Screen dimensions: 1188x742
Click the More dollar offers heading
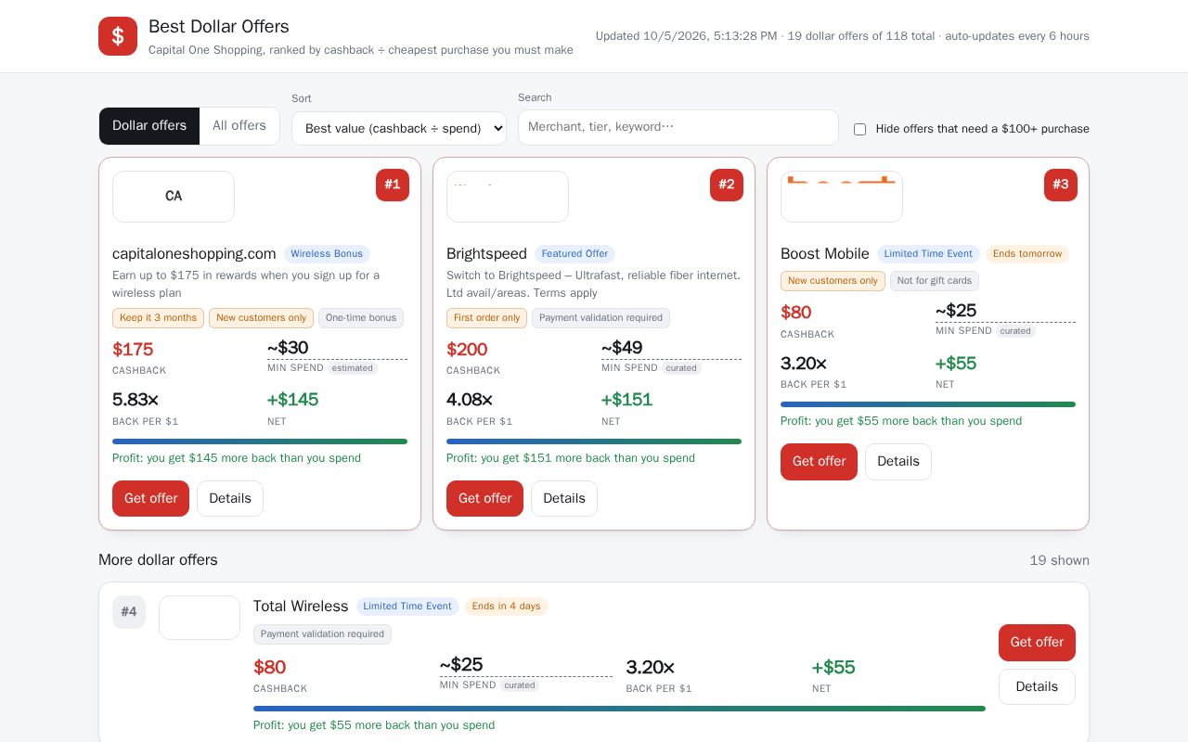tap(158, 560)
